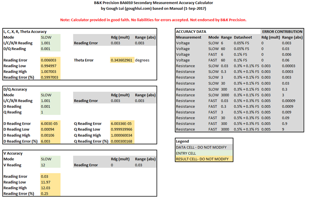Click the red disclaimer note text
309x200 pixels.
click(x=153, y=20)
